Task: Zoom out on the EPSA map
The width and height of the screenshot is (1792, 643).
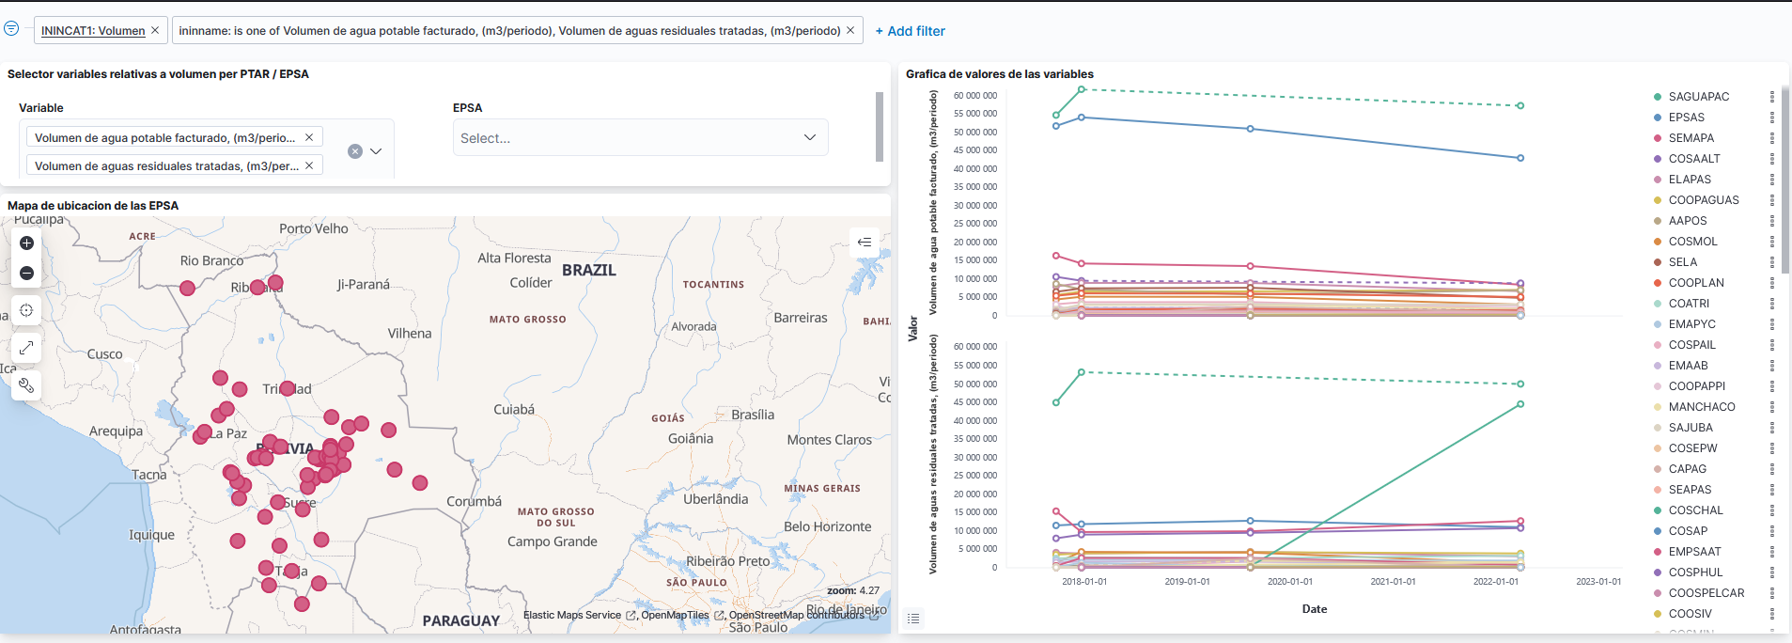Action: coord(26,274)
